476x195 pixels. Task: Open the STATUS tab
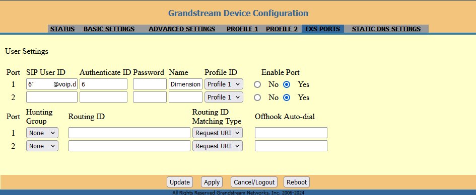(62, 29)
